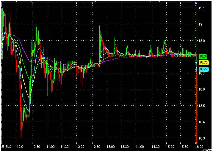
Task: Click the cyan 18.72 price tag
Action: click(x=203, y=69)
